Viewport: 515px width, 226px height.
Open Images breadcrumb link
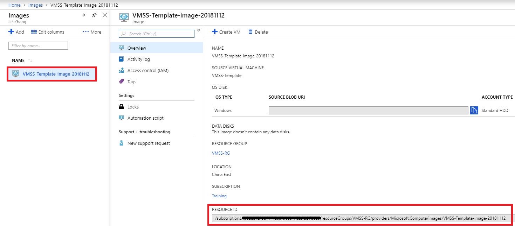(35, 5)
